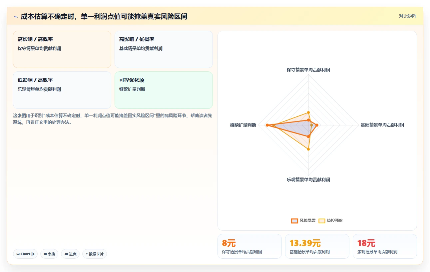Click the 表格 tag chip
This screenshot has width=430, height=272.
(x=49, y=254)
